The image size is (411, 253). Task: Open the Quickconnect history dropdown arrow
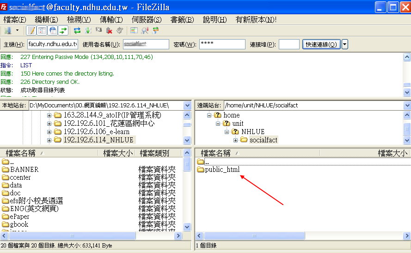(345, 44)
